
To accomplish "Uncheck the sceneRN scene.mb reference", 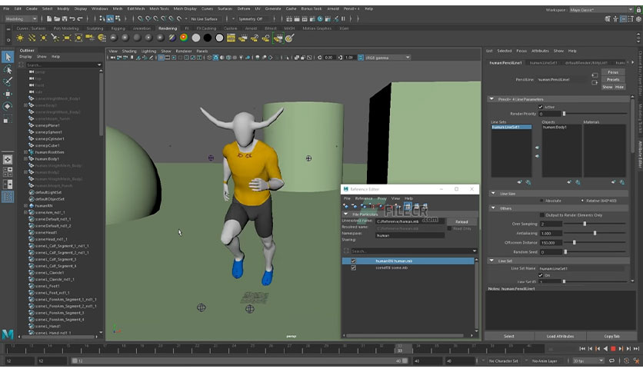I will (x=353, y=268).
